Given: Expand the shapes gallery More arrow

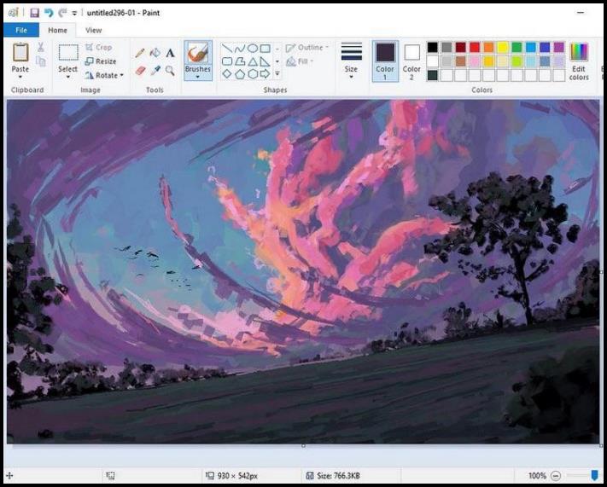Looking at the screenshot, I should (x=277, y=73).
